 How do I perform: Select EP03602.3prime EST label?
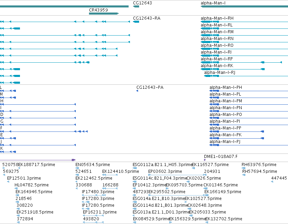click(x=165, y=171)
